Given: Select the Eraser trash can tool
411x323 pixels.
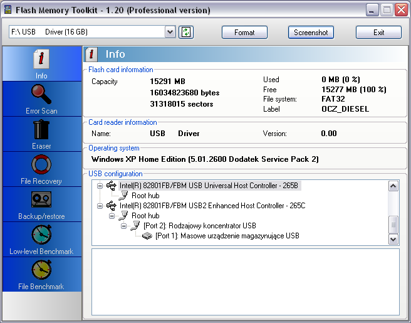Looking at the screenshot, I should pyautogui.click(x=41, y=134).
